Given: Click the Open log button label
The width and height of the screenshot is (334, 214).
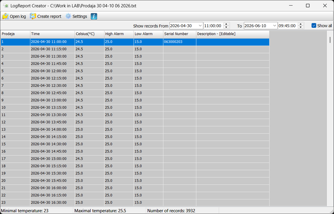Looking at the screenshot, I should tap(18, 16).
